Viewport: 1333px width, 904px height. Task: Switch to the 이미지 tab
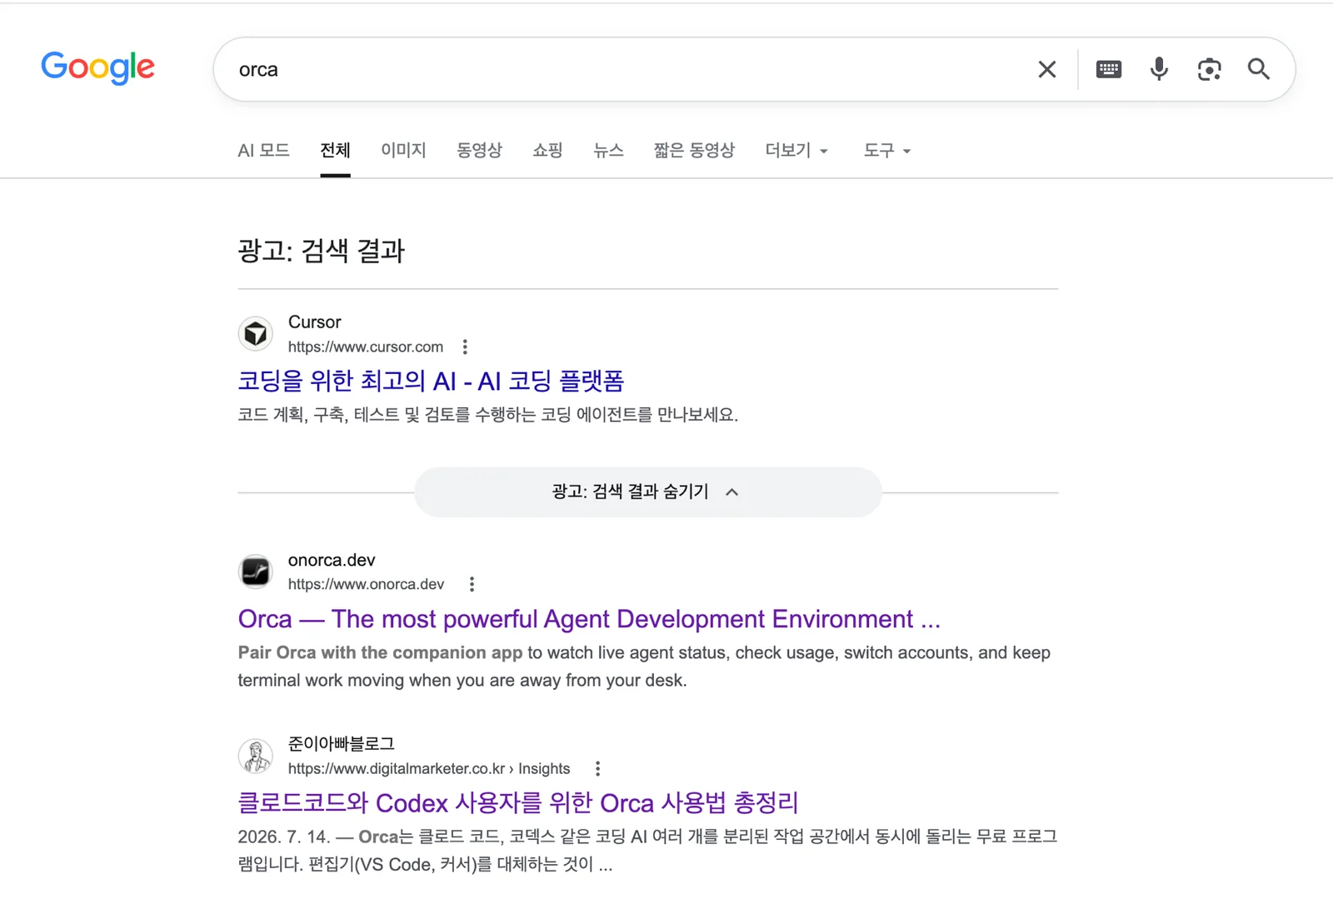coord(403,151)
